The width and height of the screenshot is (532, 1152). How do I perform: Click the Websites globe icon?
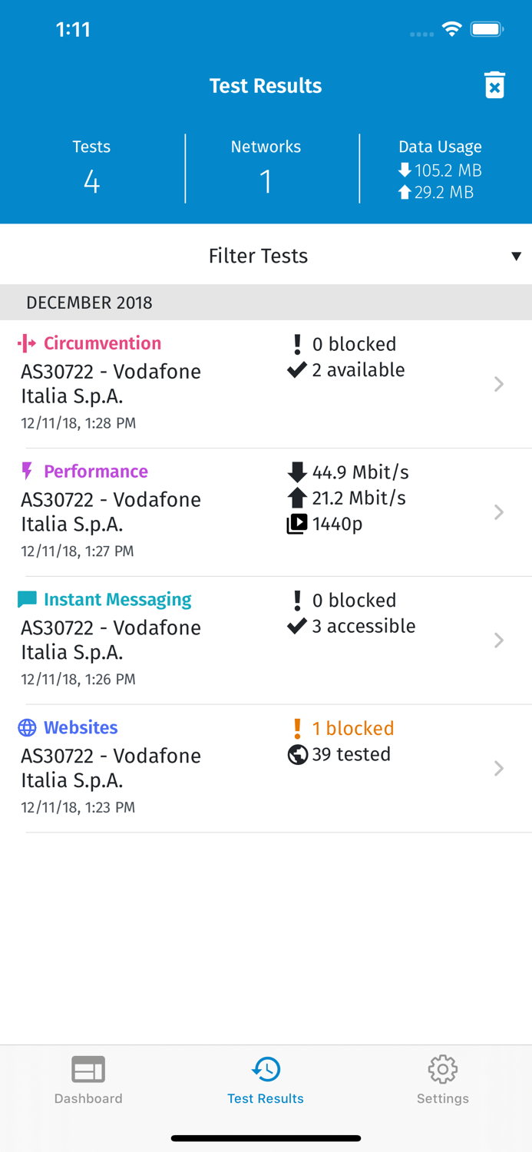pos(27,727)
